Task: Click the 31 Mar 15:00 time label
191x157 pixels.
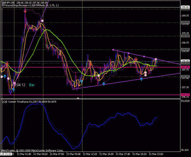Action: point(106,154)
